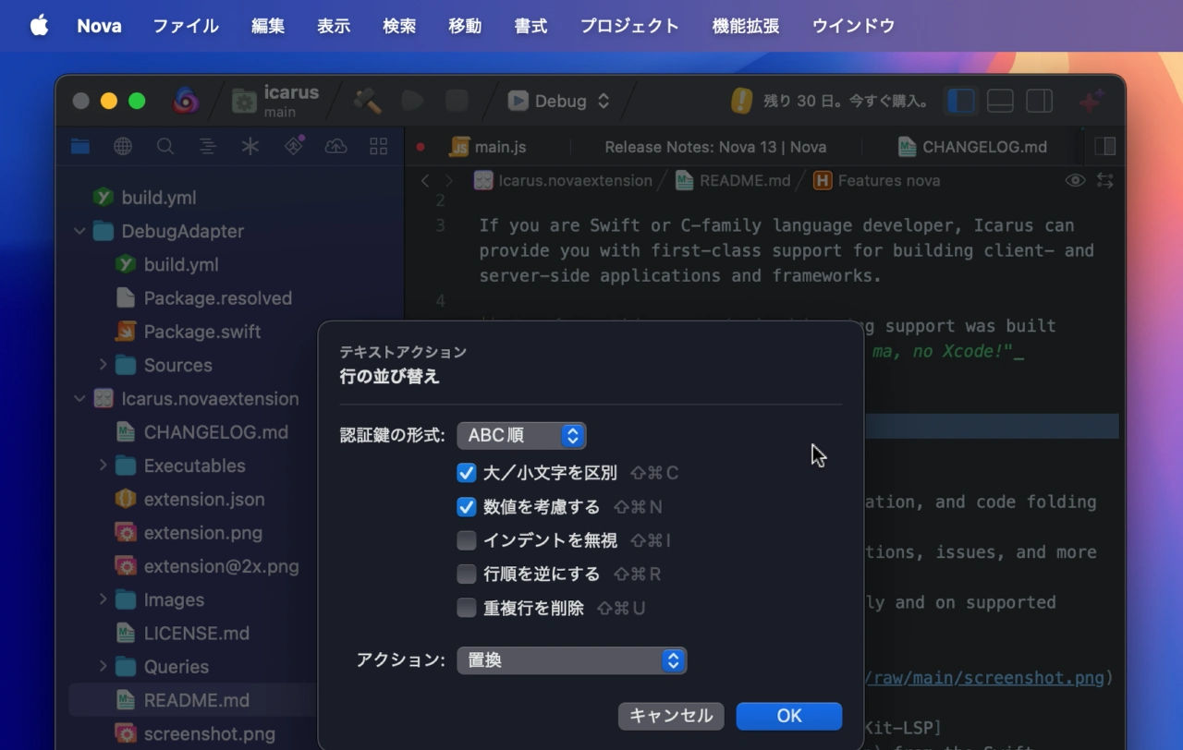
Task: Open the Files sidebar panel
Action: pyautogui.click(x=79, y=145)
